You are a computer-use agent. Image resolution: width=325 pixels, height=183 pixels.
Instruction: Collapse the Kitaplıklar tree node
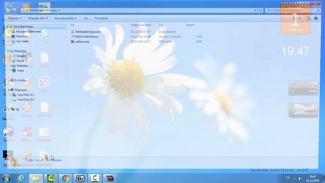click(8, 51)
